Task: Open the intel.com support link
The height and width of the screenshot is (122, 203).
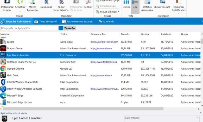Action: 105,89
